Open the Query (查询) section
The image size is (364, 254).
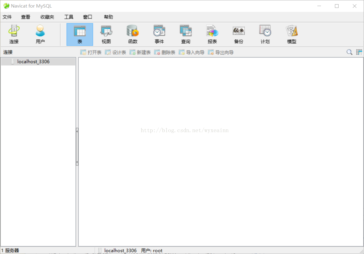(186, 34)
